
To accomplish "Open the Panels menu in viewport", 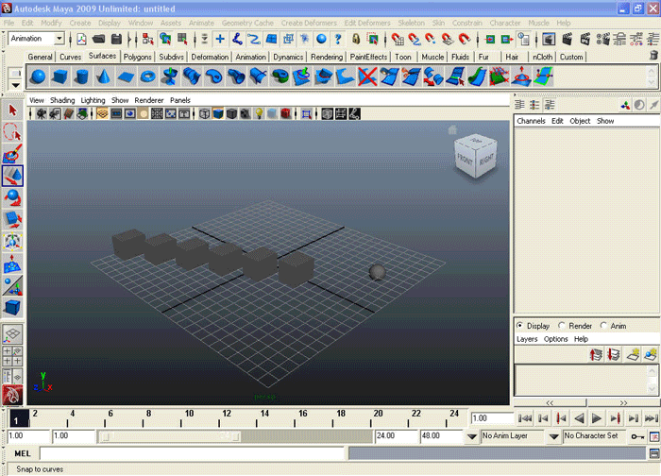I will coord(180,100).
